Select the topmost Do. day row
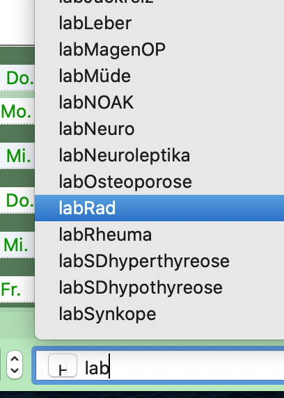284x398 pixels. pos(17,78)
